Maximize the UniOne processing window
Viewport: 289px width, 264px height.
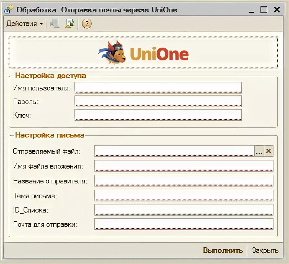(264, 10)
